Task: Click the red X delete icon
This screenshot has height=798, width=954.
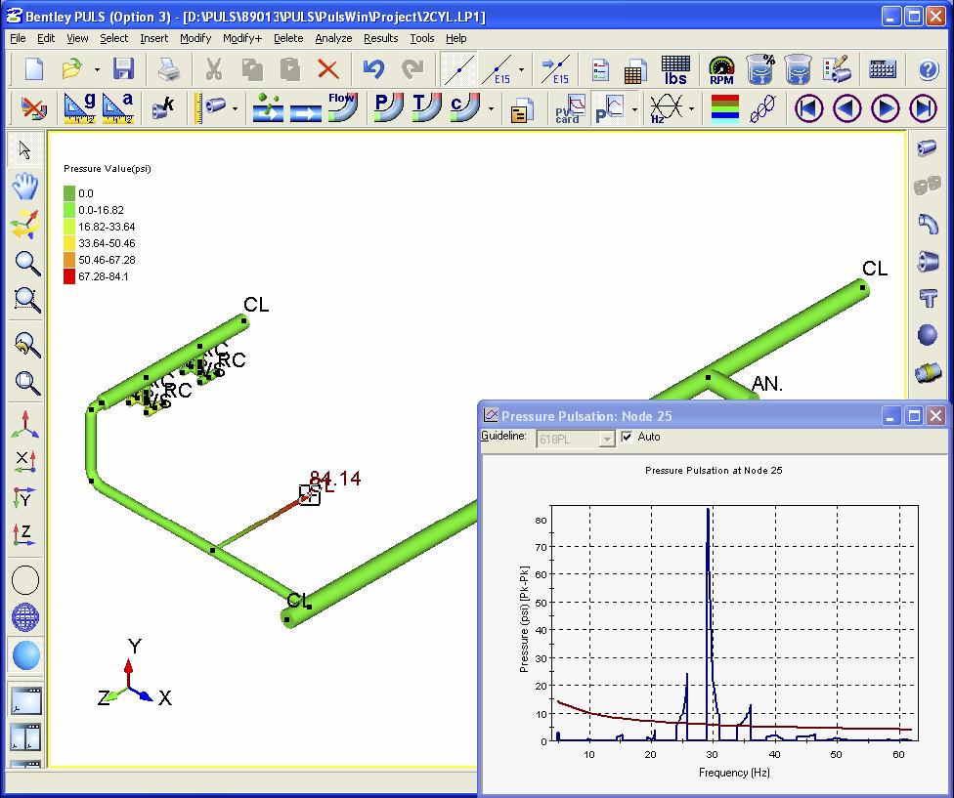Action: [328, 69]
